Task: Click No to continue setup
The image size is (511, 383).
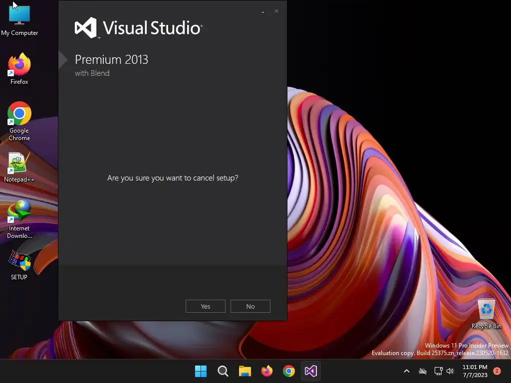Action: [x=251, y=306]
